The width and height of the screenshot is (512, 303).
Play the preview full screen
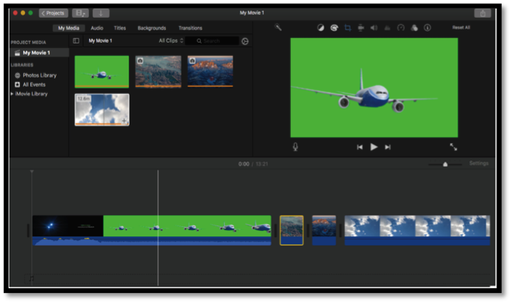click(x=454, y=146)
